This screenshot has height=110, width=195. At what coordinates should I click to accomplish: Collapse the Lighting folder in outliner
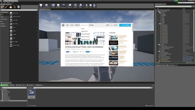tap(158, 44)
